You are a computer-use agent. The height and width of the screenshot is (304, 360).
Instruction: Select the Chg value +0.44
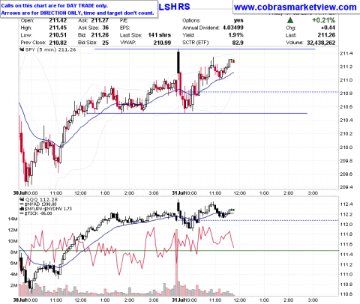click(x=328, y=28)
